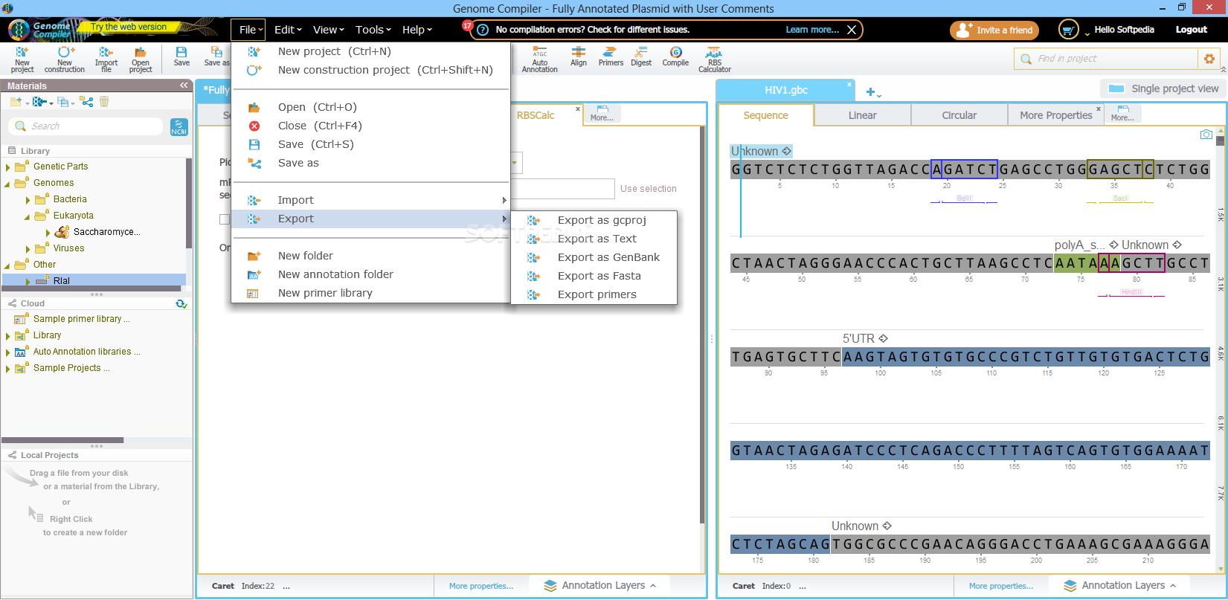Switch to the Linear tab
1228x600 pixels.
(862, 115)
